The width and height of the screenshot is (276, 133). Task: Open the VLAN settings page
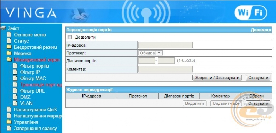[26, 103]
